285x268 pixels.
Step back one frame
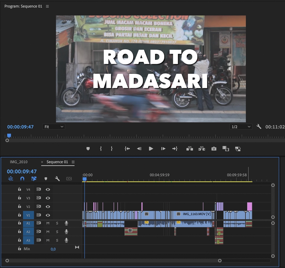pyautogui.click(x=139, y=149)
